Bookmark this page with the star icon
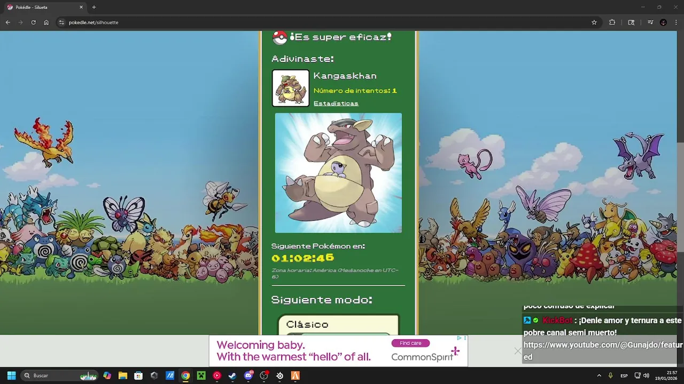 coord(594,22)
